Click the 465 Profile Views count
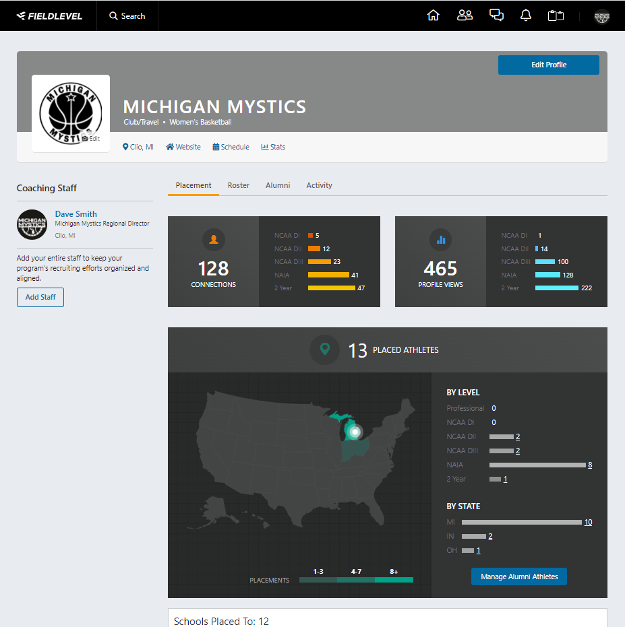 440,269
